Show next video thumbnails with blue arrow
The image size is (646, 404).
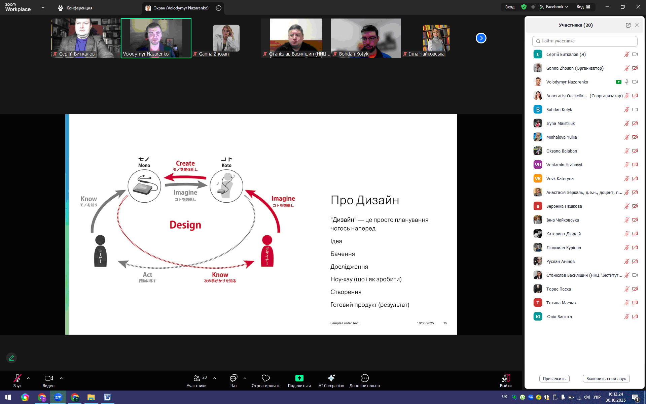pos(481,38)
